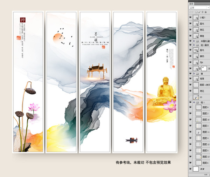210x177 pixels.
Task: Select layer named 图层 11
Action: 206,132
